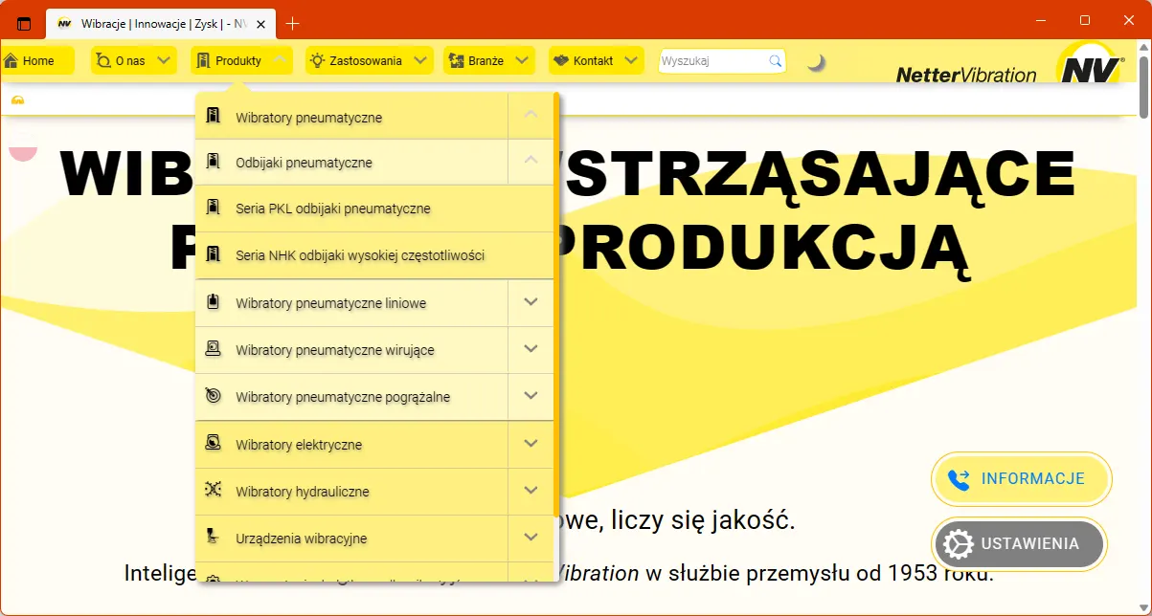Click the Wibratory elektryczne icon

pyautogui.click(x=214, y=444)
